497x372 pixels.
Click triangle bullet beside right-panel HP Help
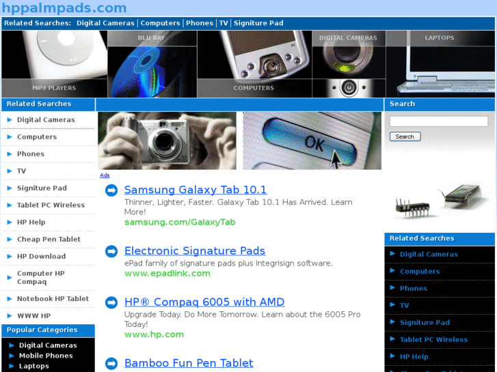pos(392,356)
